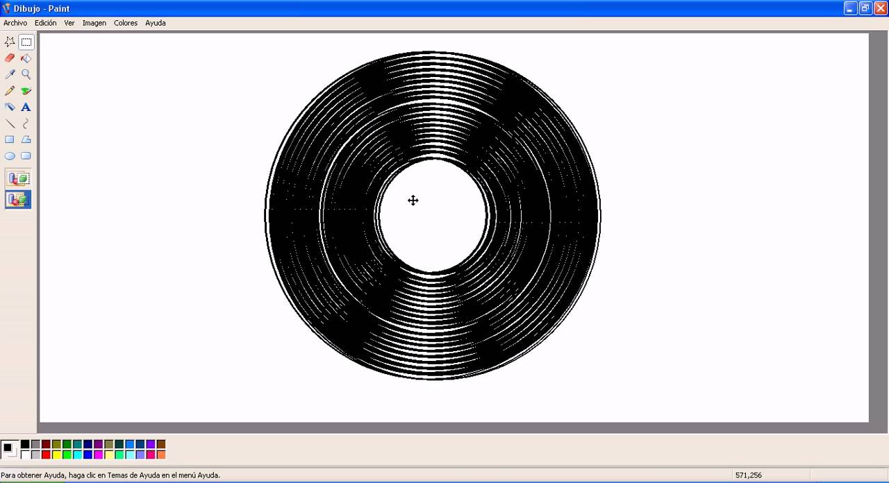Open the Colores menu

[125, 23]
